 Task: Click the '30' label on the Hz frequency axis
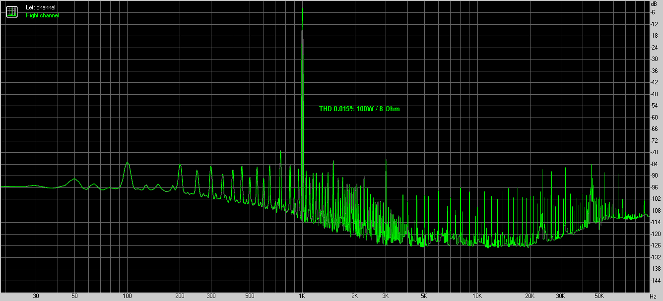coord(36,296)
